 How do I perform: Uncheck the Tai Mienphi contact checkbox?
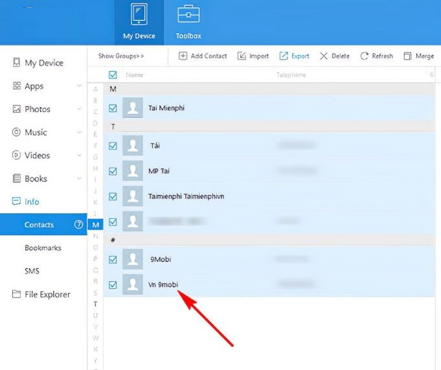(113, 108)
